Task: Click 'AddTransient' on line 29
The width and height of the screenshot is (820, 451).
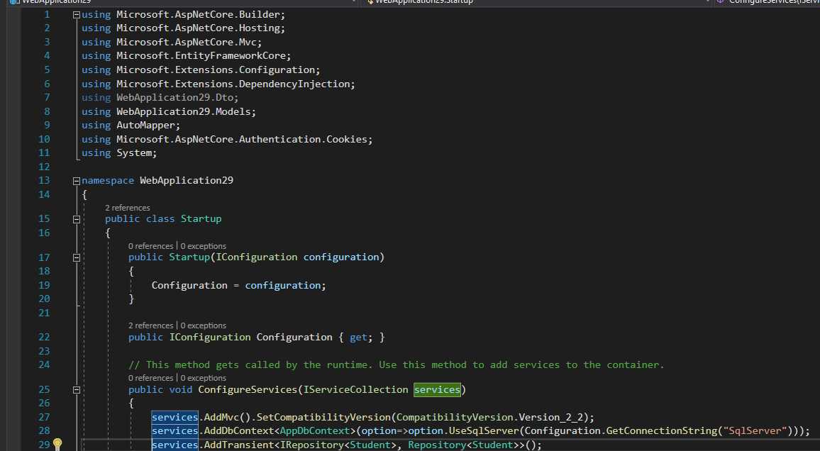Action: [x=239, y=445]
